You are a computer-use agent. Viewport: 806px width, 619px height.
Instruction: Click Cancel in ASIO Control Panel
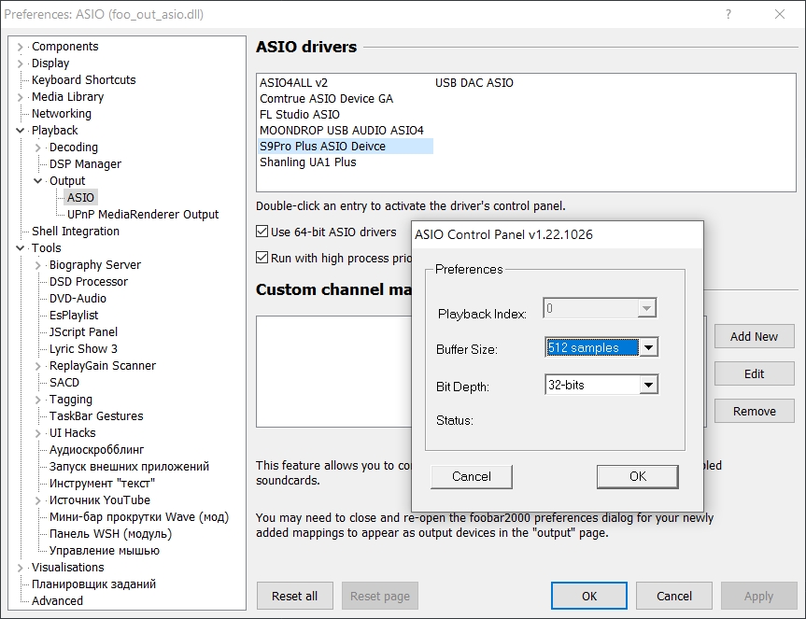(x=472, y=476)
